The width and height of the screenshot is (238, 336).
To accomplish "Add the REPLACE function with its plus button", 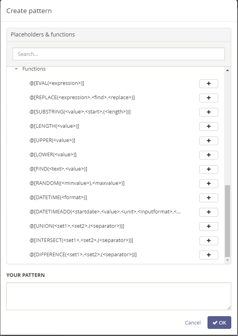I will [x=208, y=98].
